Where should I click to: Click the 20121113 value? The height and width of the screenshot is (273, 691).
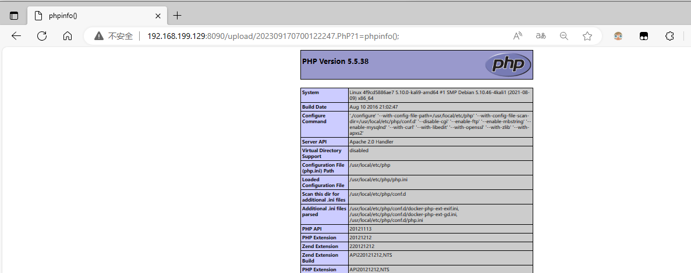click(440, 229)
